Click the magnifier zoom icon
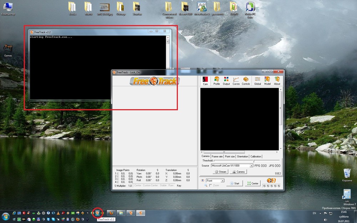The height and width of the screenshot is (223, 357). tap(206, 186)
